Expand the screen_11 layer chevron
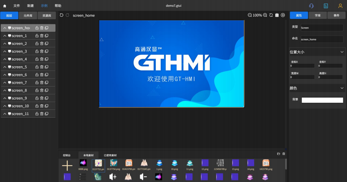This screenshot has height=182, width=347. (x=5, y=114)
